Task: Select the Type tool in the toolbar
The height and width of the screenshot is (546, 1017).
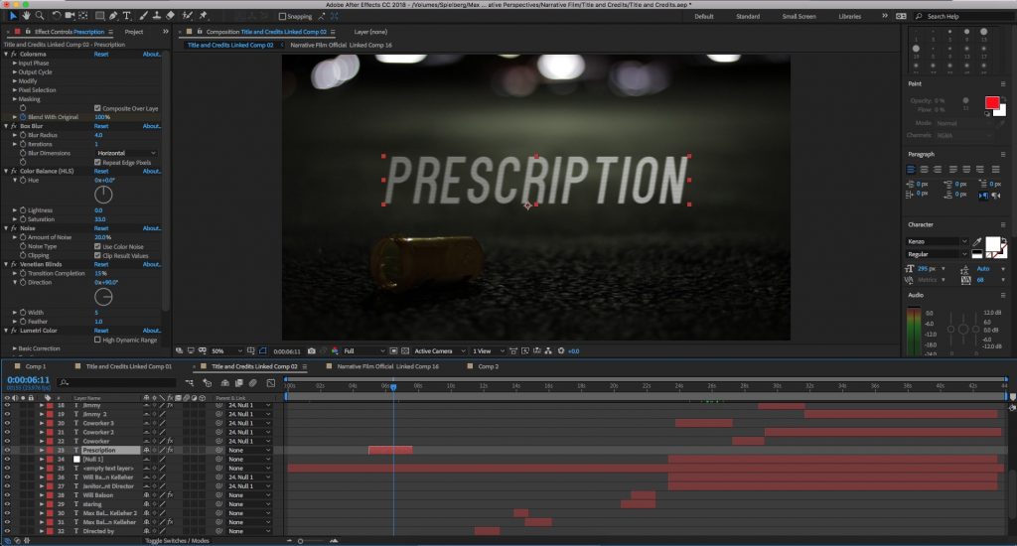Action: [x=126, y=16]
